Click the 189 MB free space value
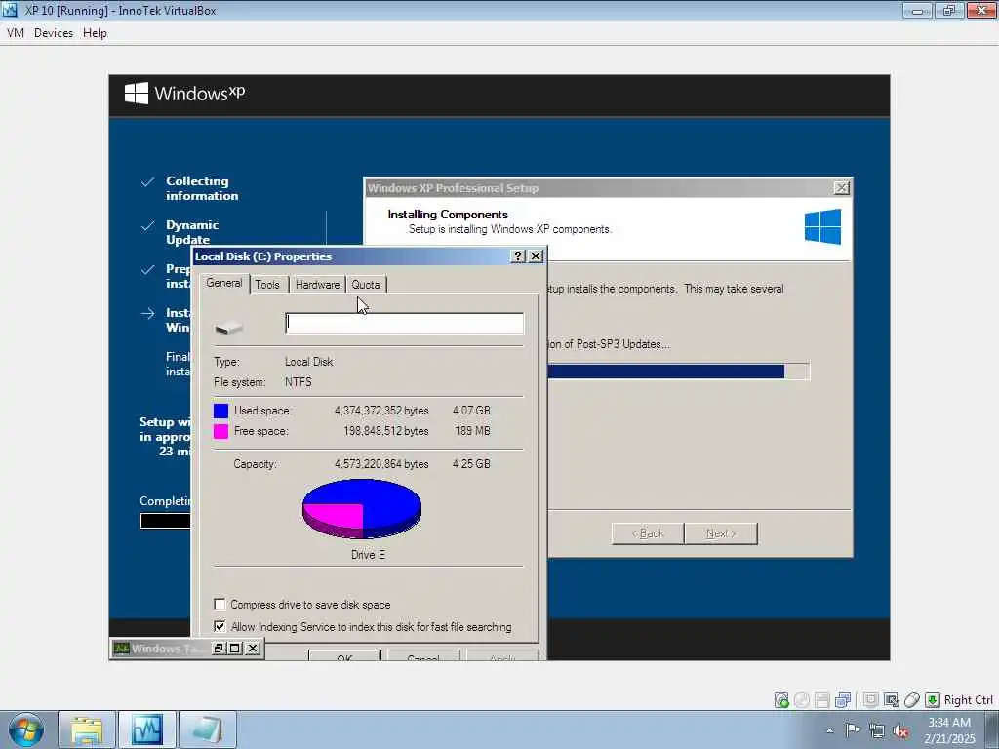999x749 pixels. (473, 431)
